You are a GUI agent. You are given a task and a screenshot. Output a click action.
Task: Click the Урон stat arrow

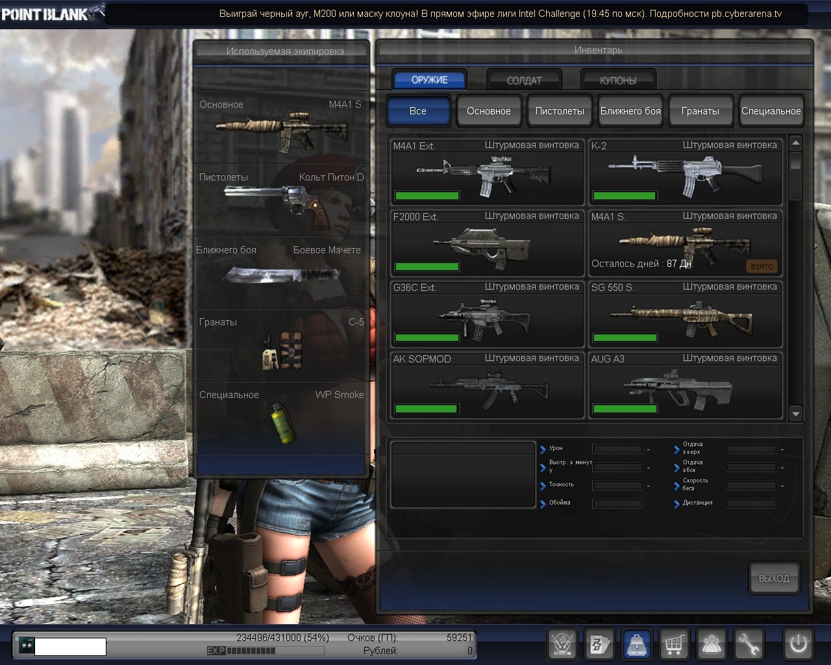(543, 449)
